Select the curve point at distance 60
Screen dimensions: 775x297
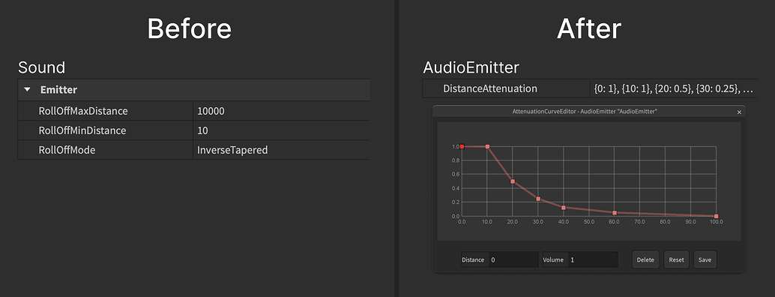tap(615, 213)
